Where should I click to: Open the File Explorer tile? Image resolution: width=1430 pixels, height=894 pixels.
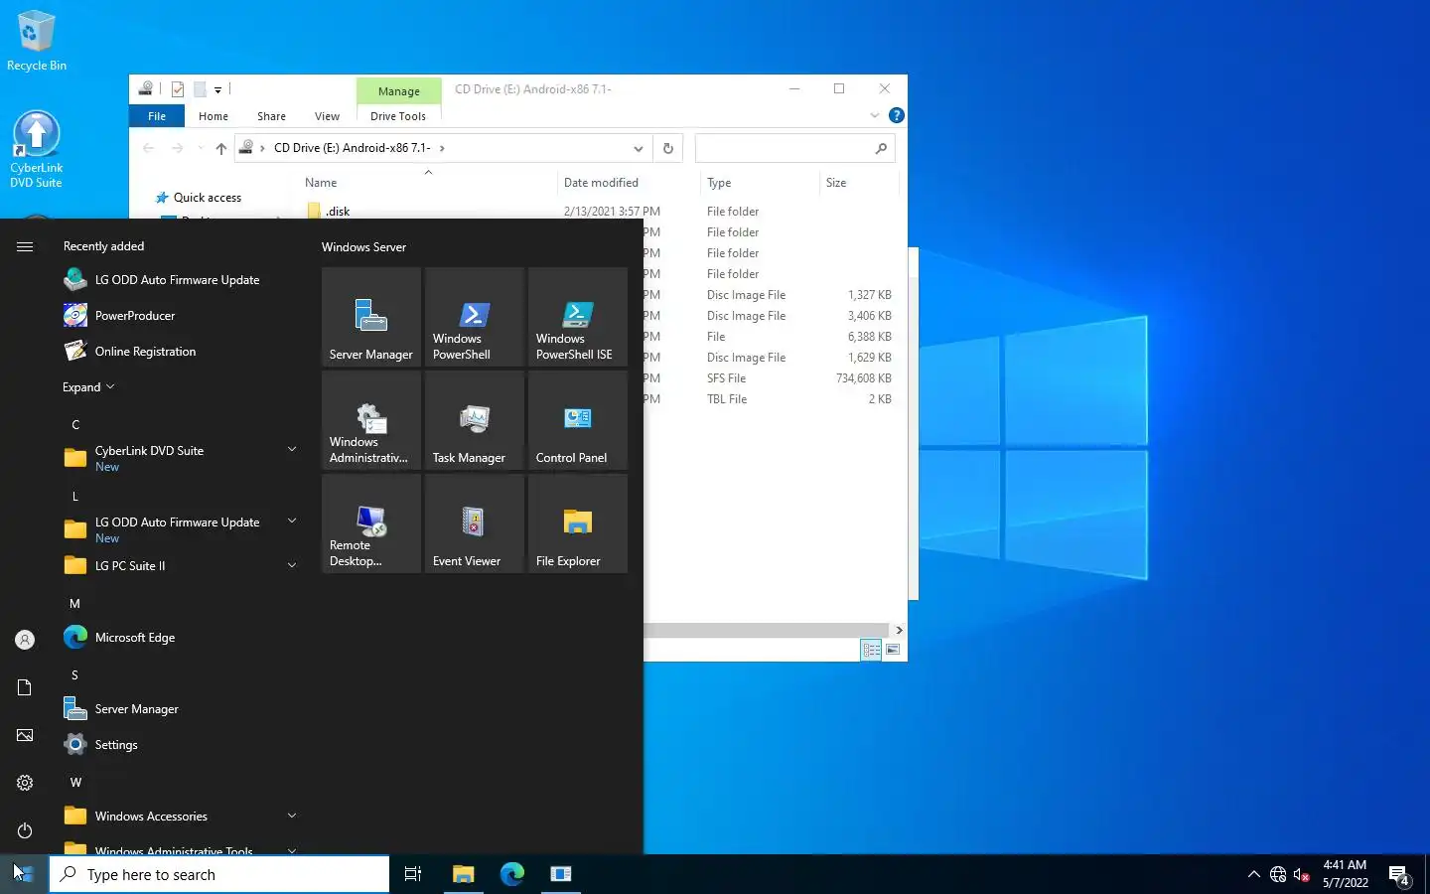click(x=578, y=523)
